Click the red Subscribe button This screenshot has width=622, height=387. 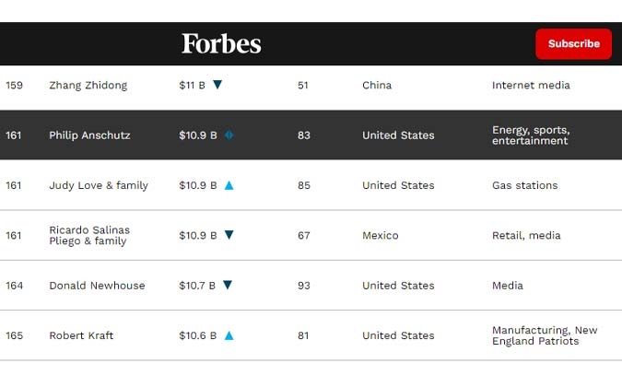[573, 43]
